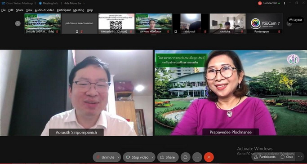The width and height of the screenshot is (307, 164).
Task: Open the Participant menu
Action: (64, 10)
